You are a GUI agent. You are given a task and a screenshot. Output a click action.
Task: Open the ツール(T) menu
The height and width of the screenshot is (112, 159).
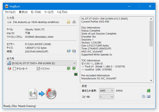(49, 12)
